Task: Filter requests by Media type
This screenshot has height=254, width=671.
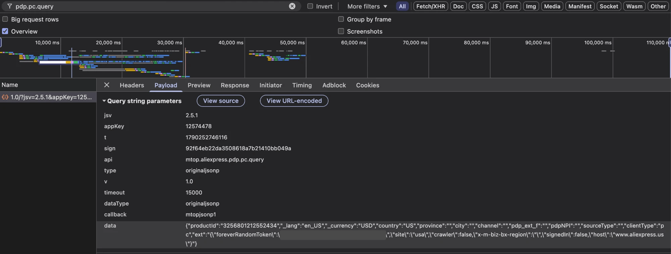Action: coord(552,6)
